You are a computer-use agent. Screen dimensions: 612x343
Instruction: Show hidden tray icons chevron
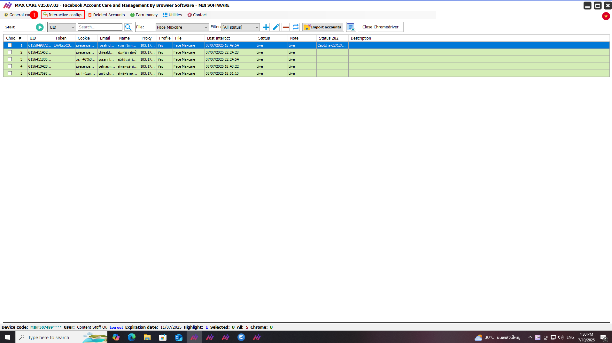point(530,337)
